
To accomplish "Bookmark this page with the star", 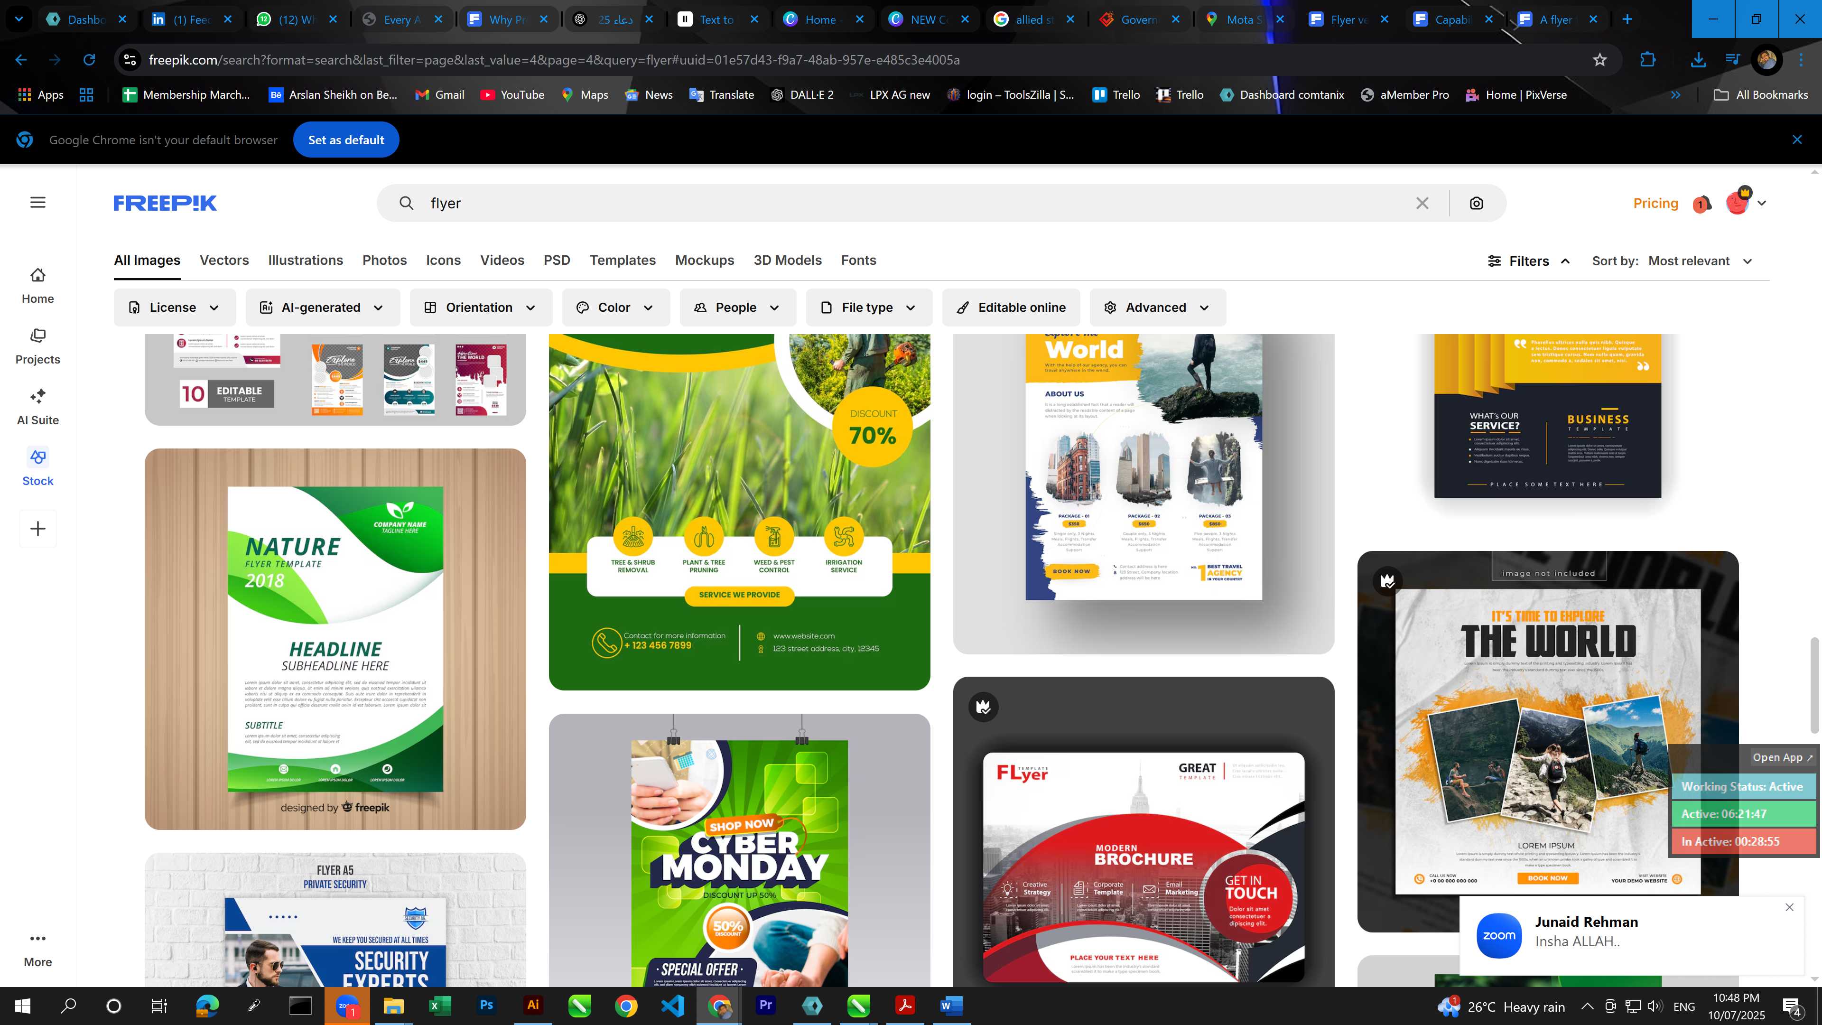I will point(1600,60).
